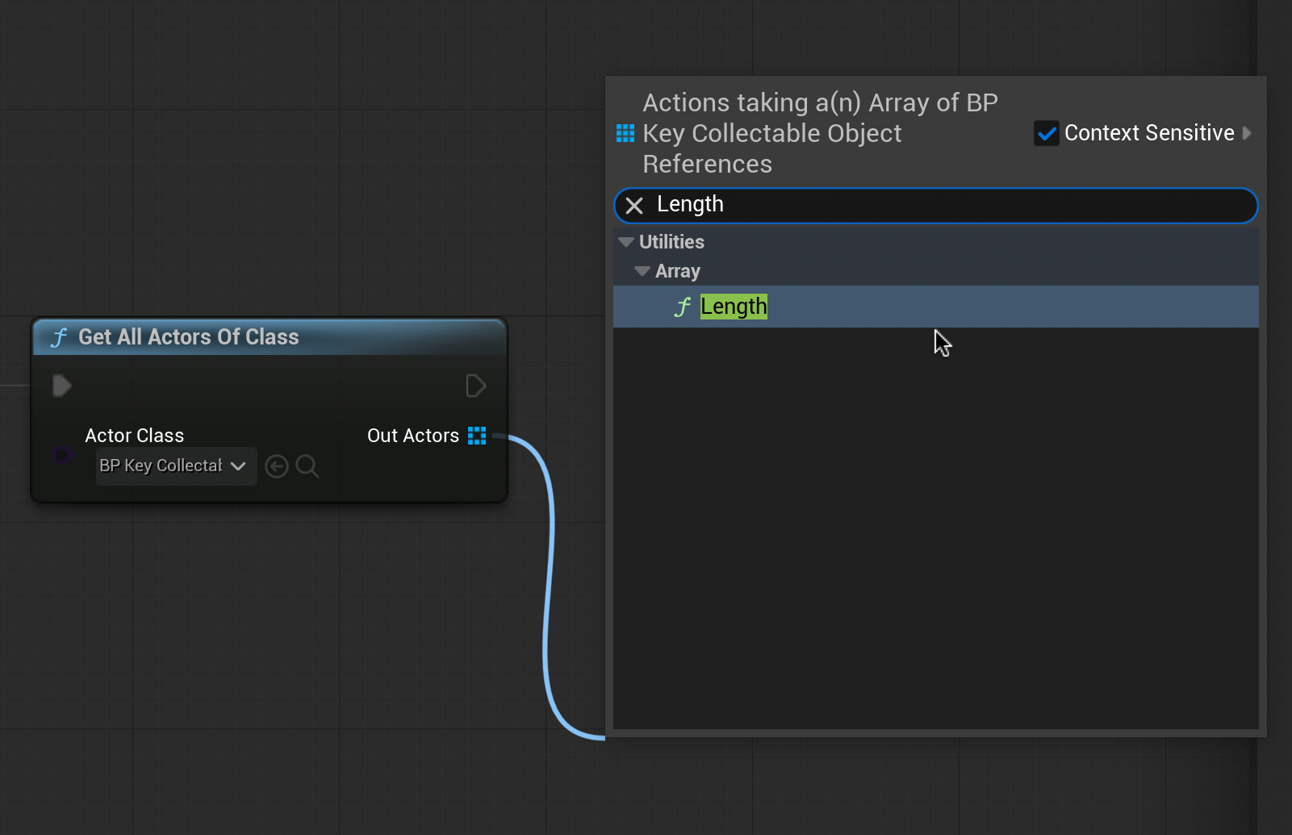The height and width of the screenshot is (835, 1292).
Task: Click the array grid icon in the menu header
Action: click(x=625, y=133)
